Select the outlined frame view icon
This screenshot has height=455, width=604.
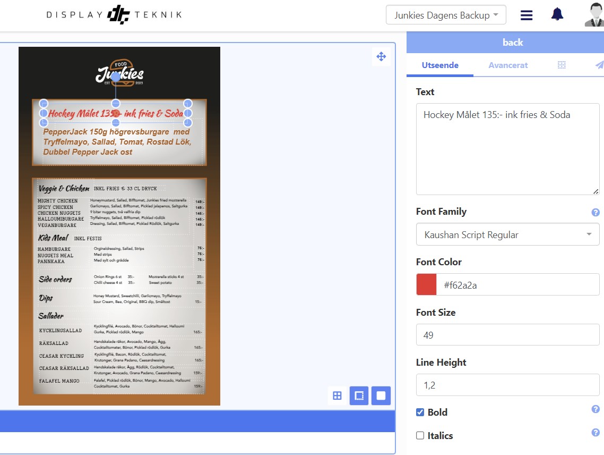(x=359, y=395)
